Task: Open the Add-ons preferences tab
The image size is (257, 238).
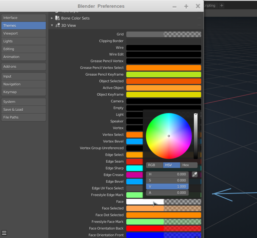Action: (x=24, y=66)
